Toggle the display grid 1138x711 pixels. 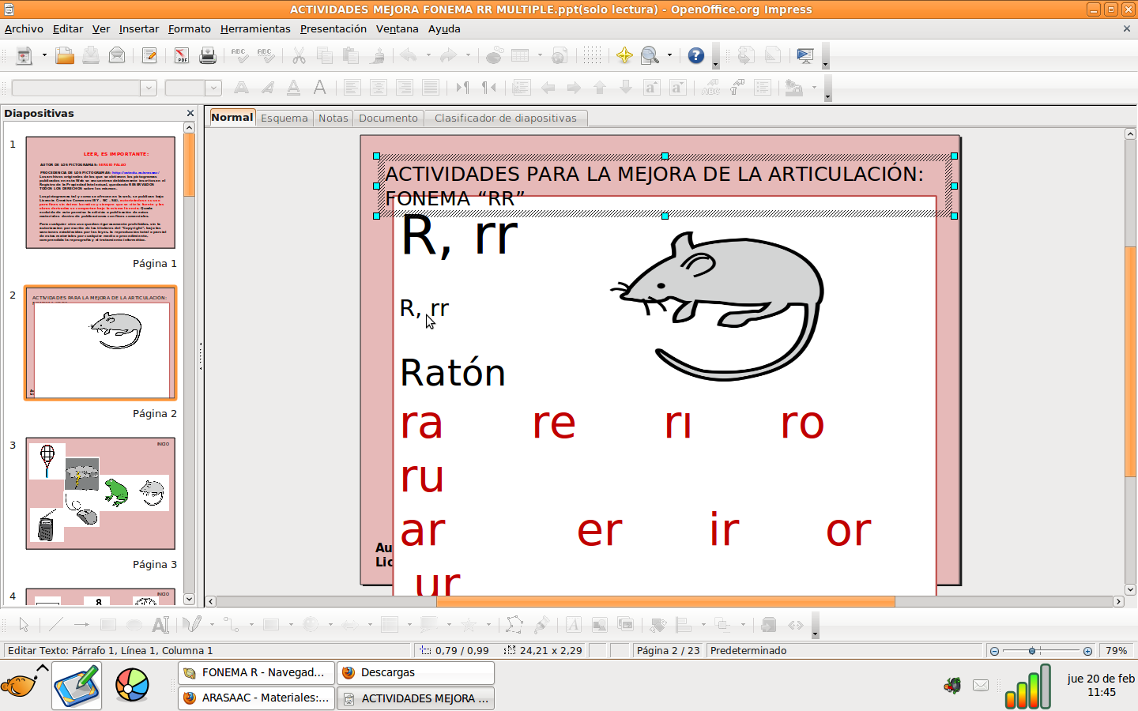point(591,56)
